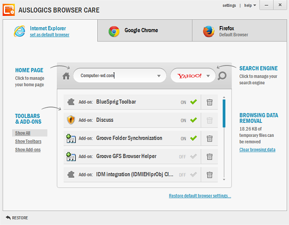Click the home page house icon

[x=66, y=76]
